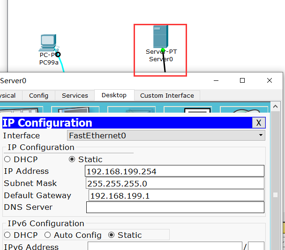Viewport: 285px width, 250px height.
Task: Open the Desktop tab
Action: pyautogui.click(x=114, y=95)
